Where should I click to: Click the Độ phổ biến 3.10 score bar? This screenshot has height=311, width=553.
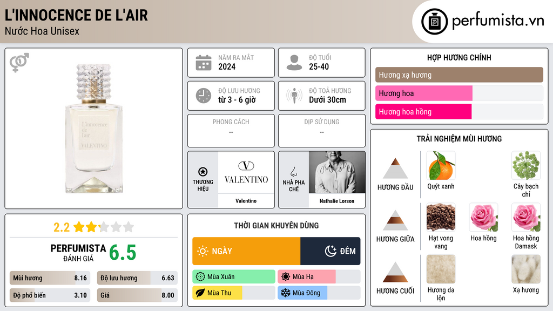coord(50,295)
